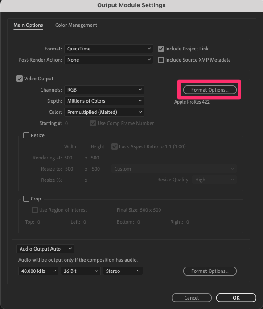Expand the Channels dropdown set to RGB
Viewport: 263px width, 309px height.
[x=104, y=90]
